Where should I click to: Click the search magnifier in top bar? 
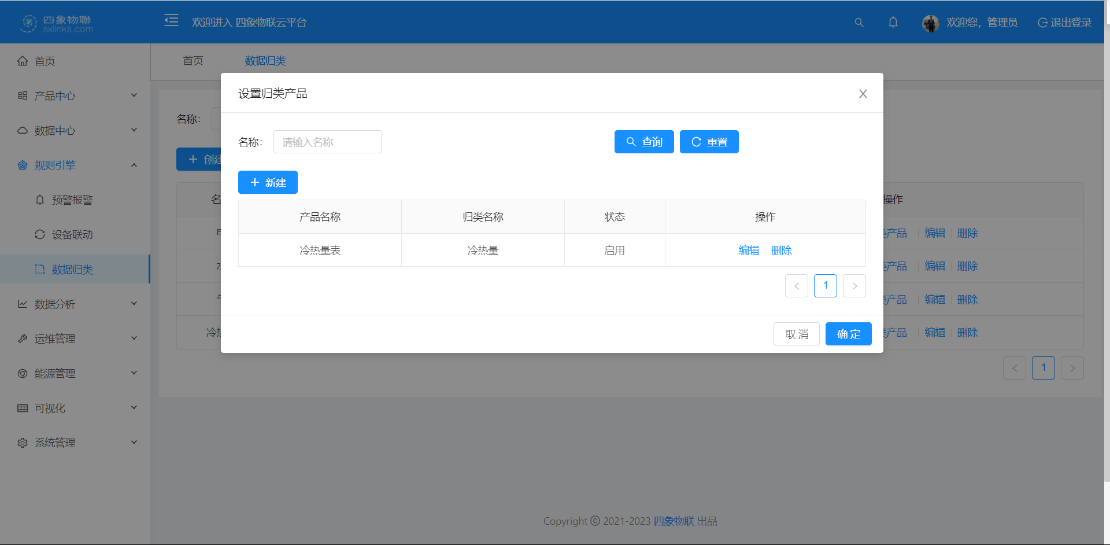tap(859, 22)
